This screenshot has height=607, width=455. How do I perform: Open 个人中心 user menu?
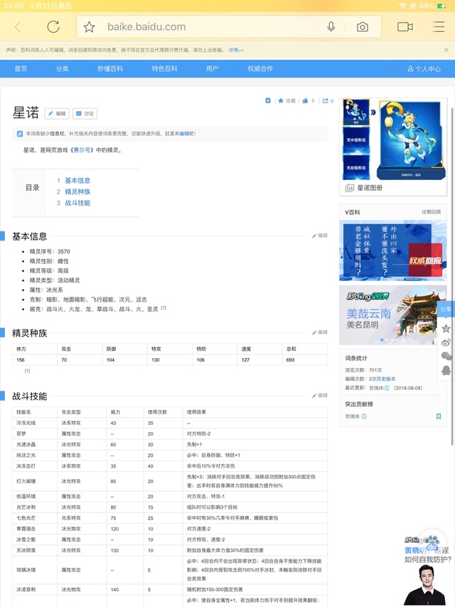(x=424, y=69)
